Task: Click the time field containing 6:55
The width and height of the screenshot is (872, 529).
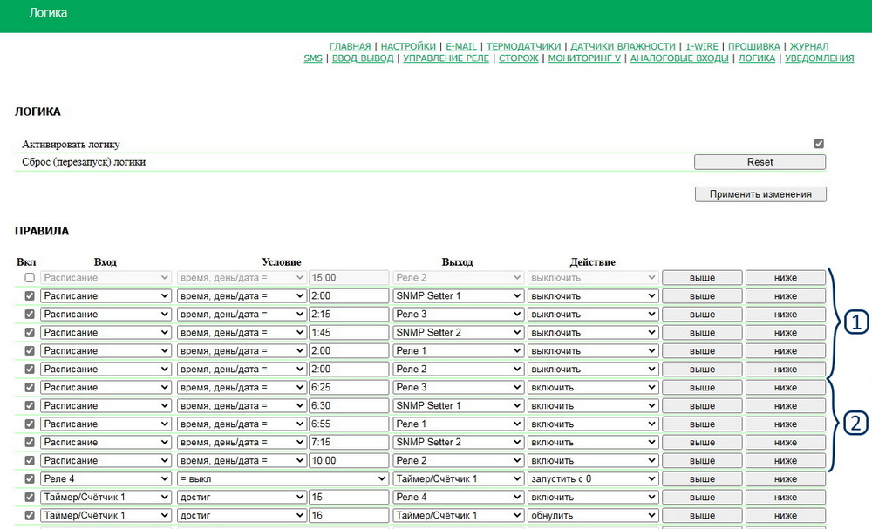Action: click(348, 424)
